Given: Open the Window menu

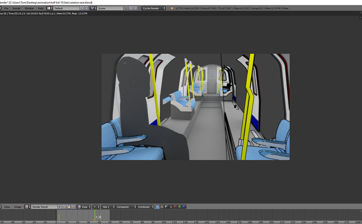Looking at the screenshot, I should (29, 8).
